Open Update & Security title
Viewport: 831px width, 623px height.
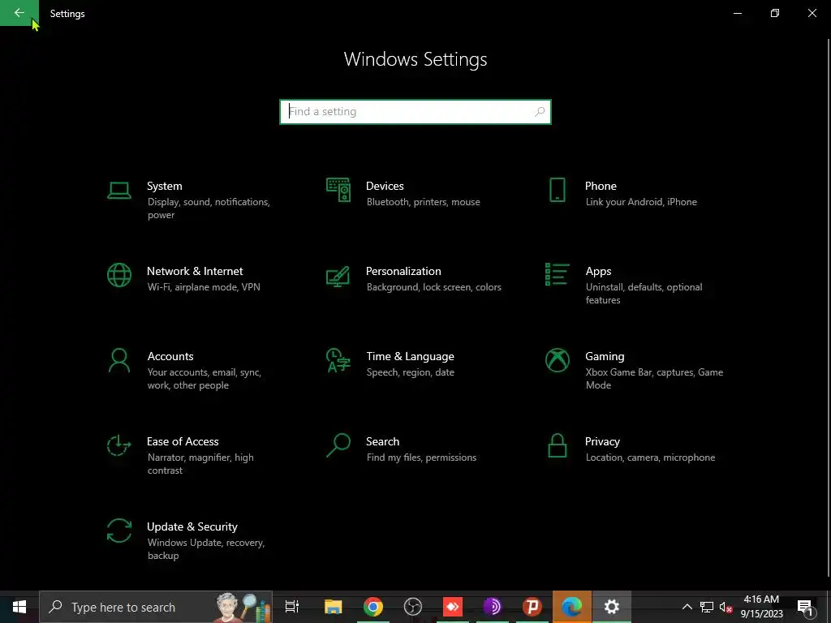(x=192, y=527)
